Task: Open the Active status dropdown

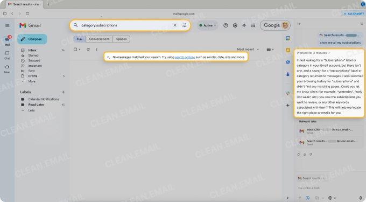Action: [x=208, y=25]
